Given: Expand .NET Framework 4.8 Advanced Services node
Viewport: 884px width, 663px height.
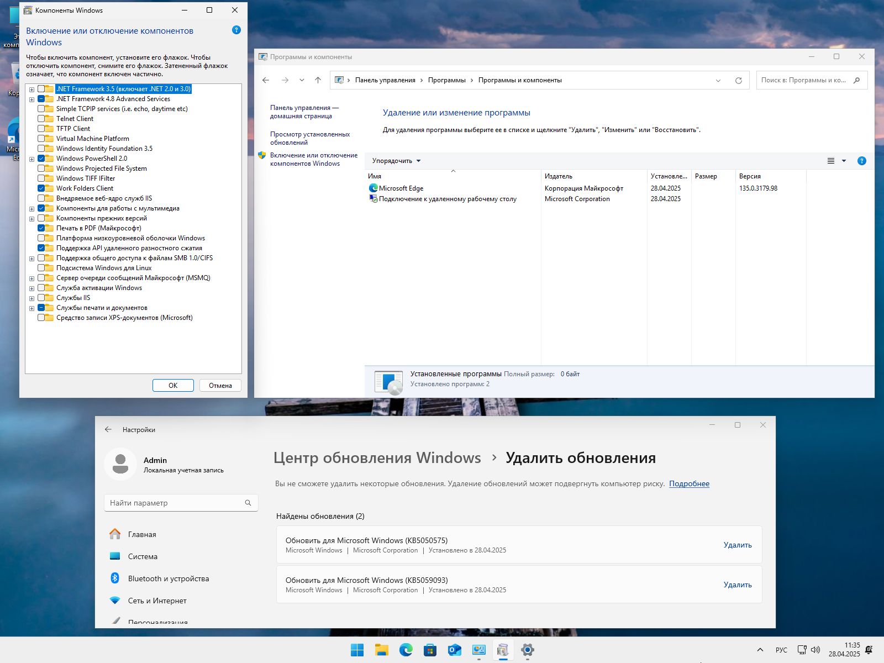Looking at the screenshot, I should tap(31, 99).
